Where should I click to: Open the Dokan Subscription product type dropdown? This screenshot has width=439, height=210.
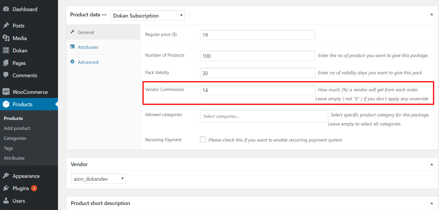pos(148,16)
